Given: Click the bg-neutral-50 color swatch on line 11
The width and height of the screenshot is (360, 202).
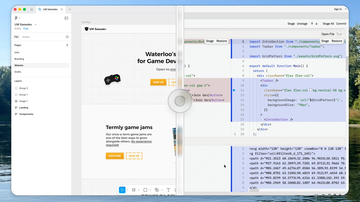Looking at the screenshot, I should [x=311, y=90].
